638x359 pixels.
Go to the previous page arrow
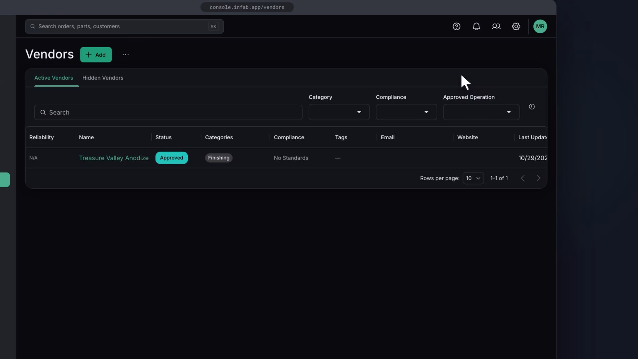[x=523, y=178]
